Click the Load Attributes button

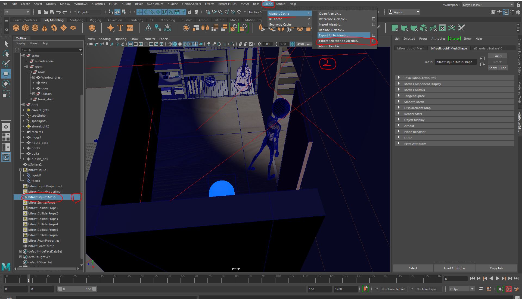(x=455, y=268)
